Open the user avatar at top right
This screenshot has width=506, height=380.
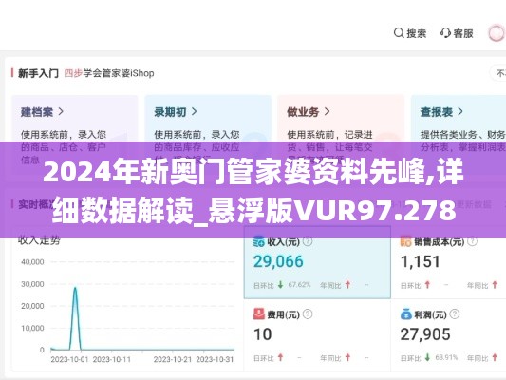(x=497, y=33)
